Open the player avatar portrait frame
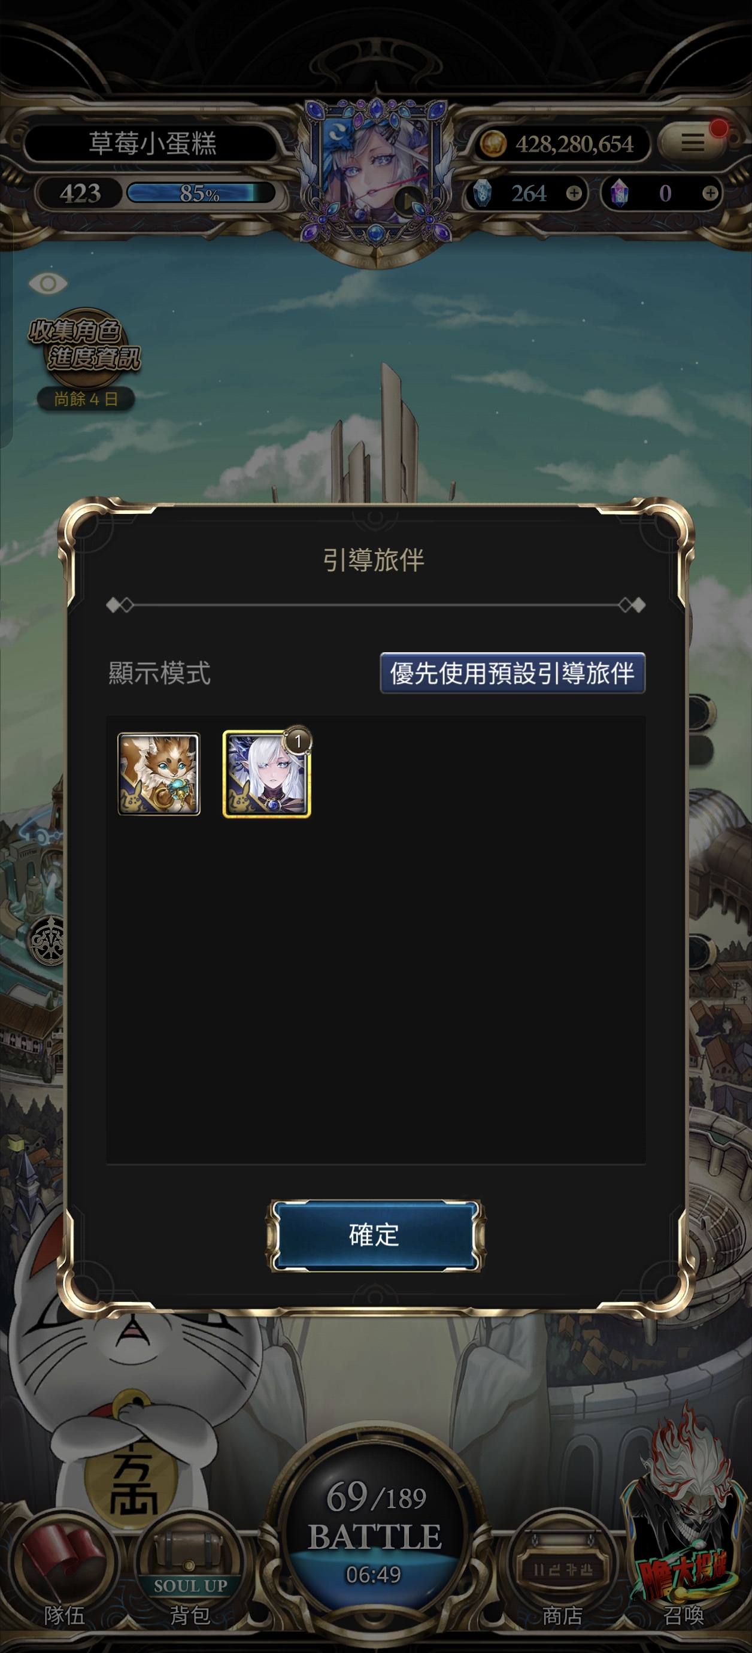The height and width of the screenshot is (1653, 752). coord(376,172)
